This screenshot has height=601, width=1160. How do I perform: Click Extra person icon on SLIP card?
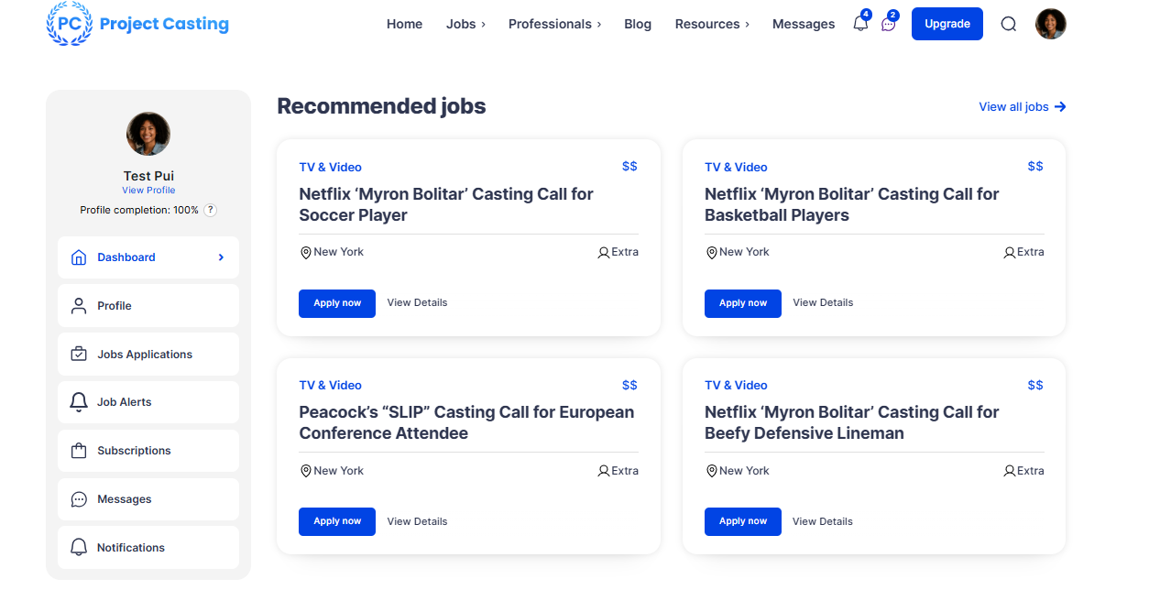pyautogui.click(x=603, y=471)
